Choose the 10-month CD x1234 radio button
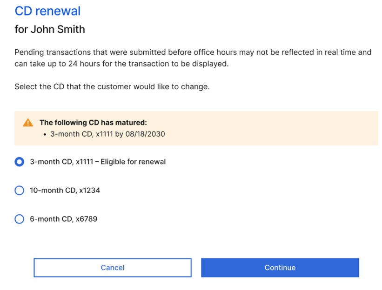382x290 pixels. [19, 190]
